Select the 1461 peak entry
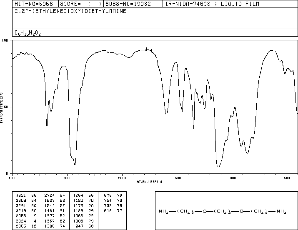Screen dimensions: 298x230 tap(50, 210)
